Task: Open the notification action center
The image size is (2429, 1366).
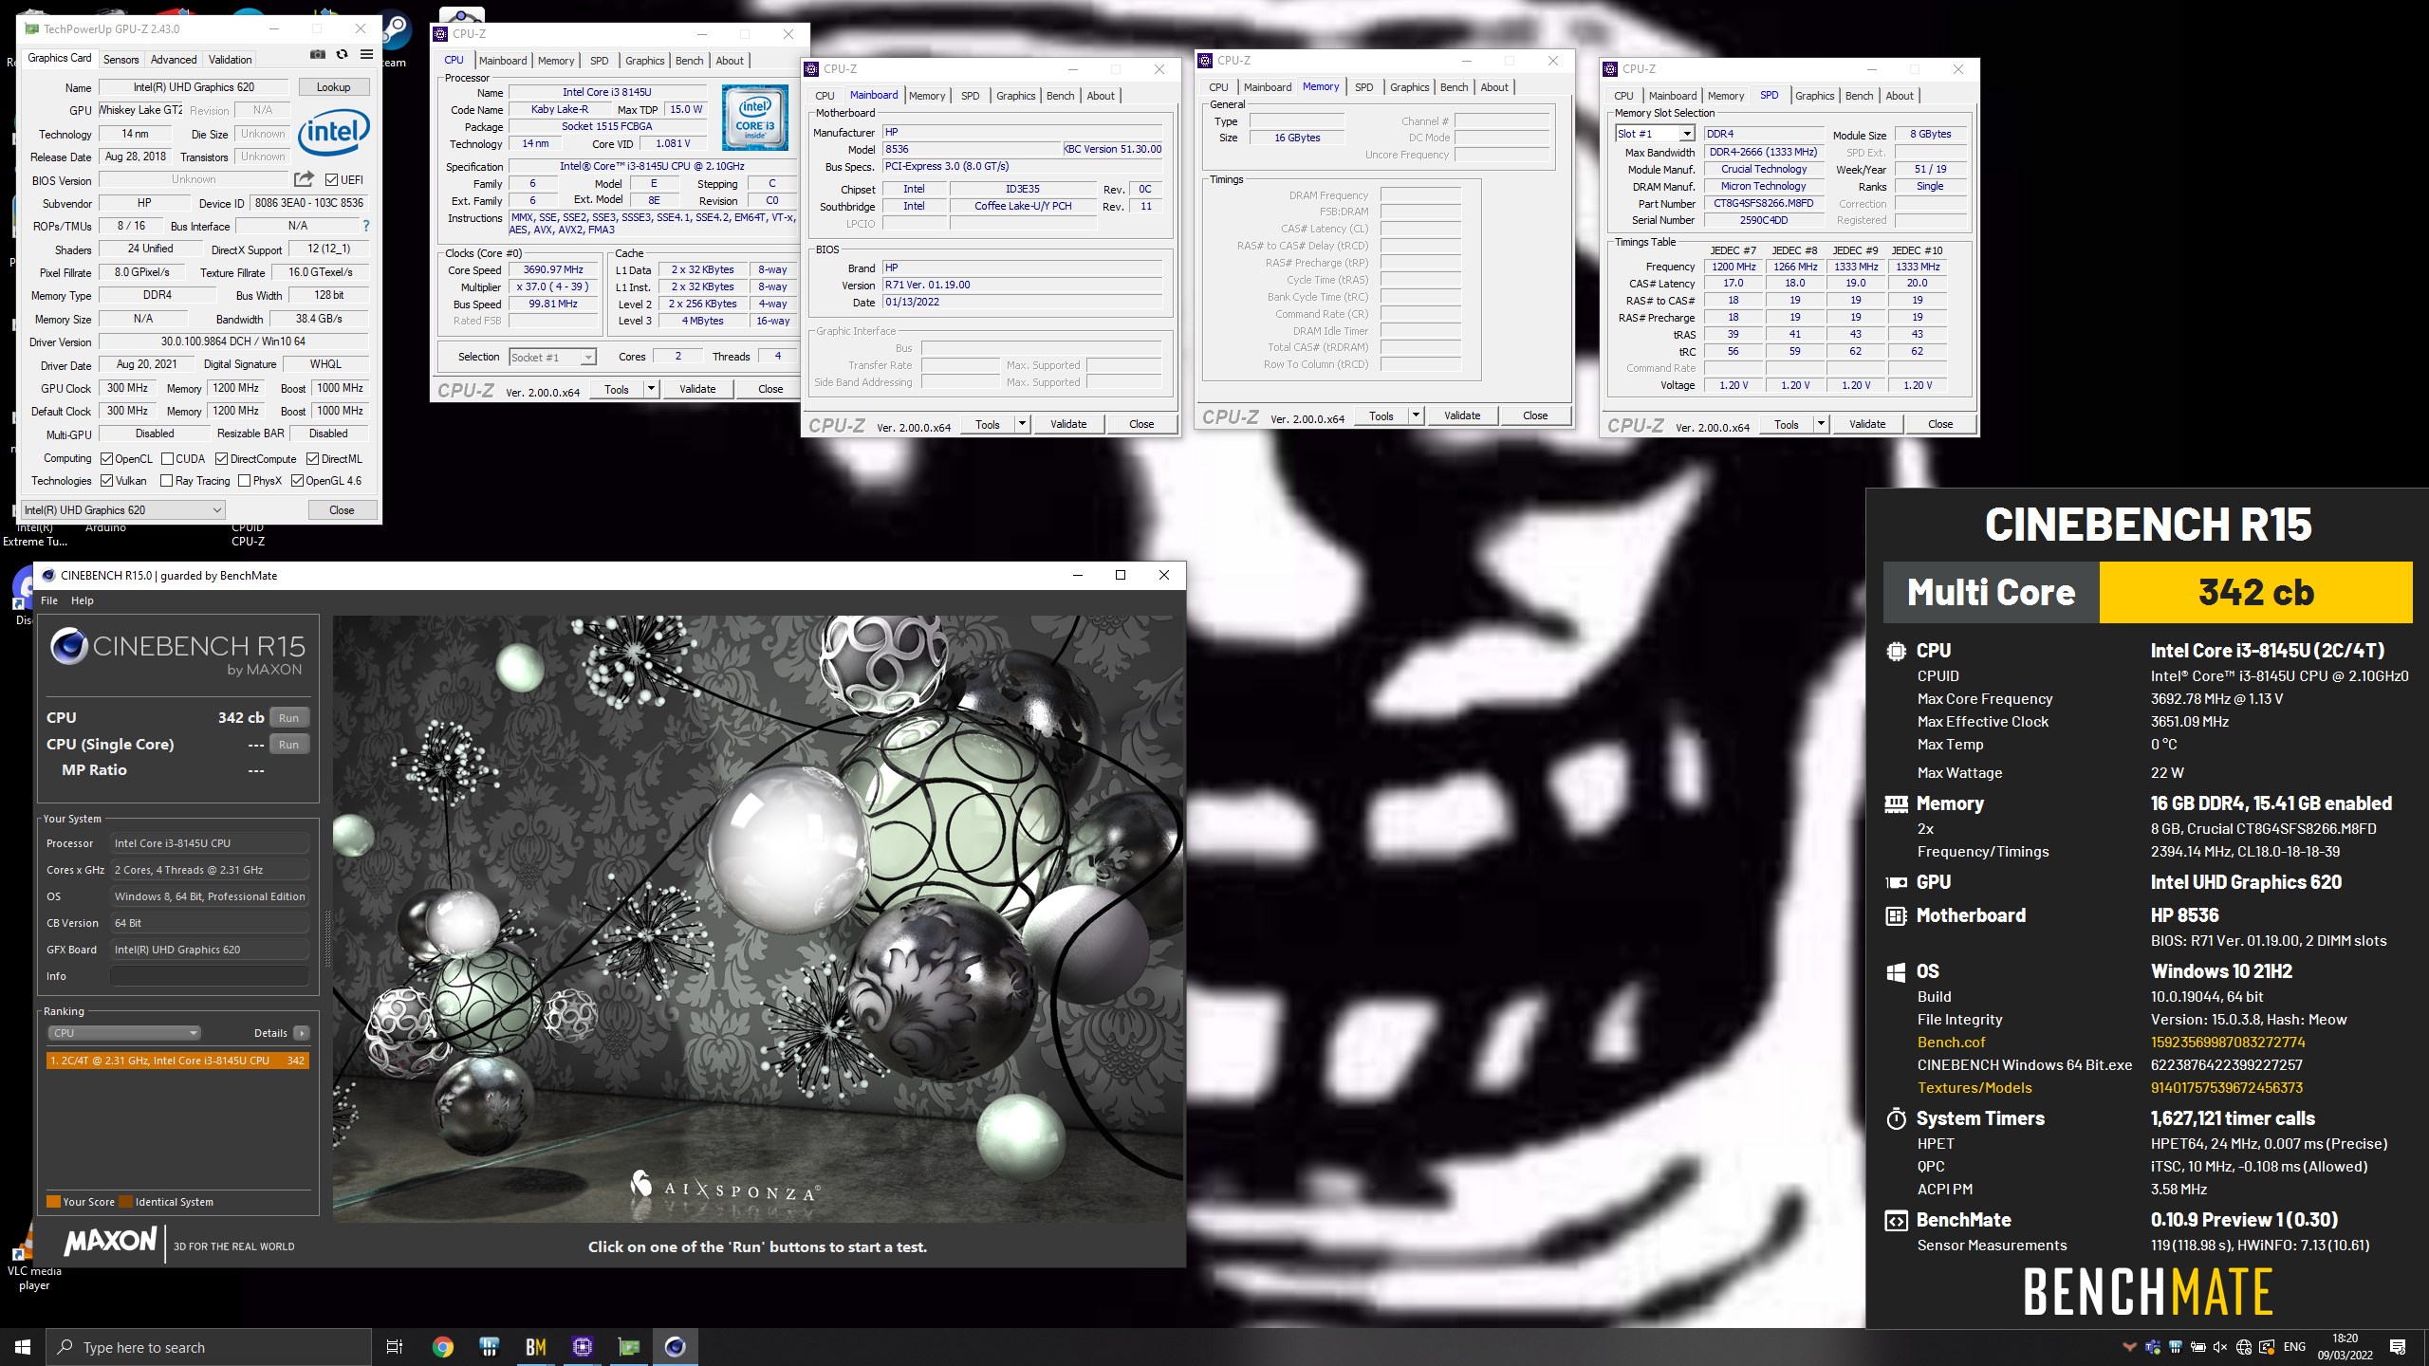Action: 2398,1347
